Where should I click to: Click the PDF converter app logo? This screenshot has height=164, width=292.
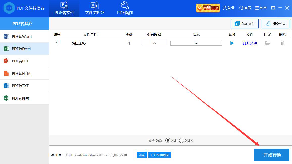click(x=9, y=8)
